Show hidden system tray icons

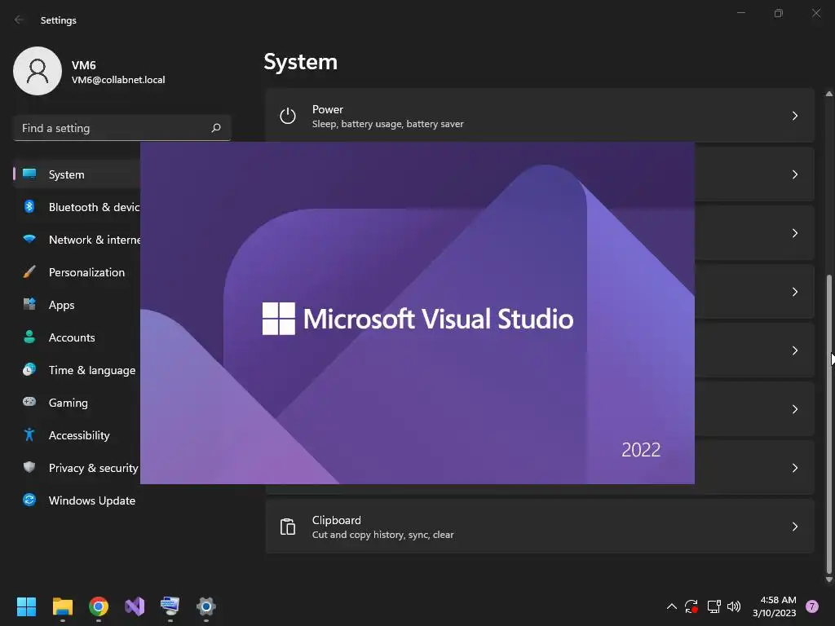(x=672, y=606)
